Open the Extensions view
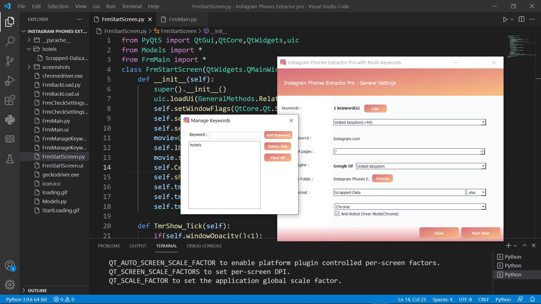Viewport: 541px width, 304px height. [x=10, y=100]
